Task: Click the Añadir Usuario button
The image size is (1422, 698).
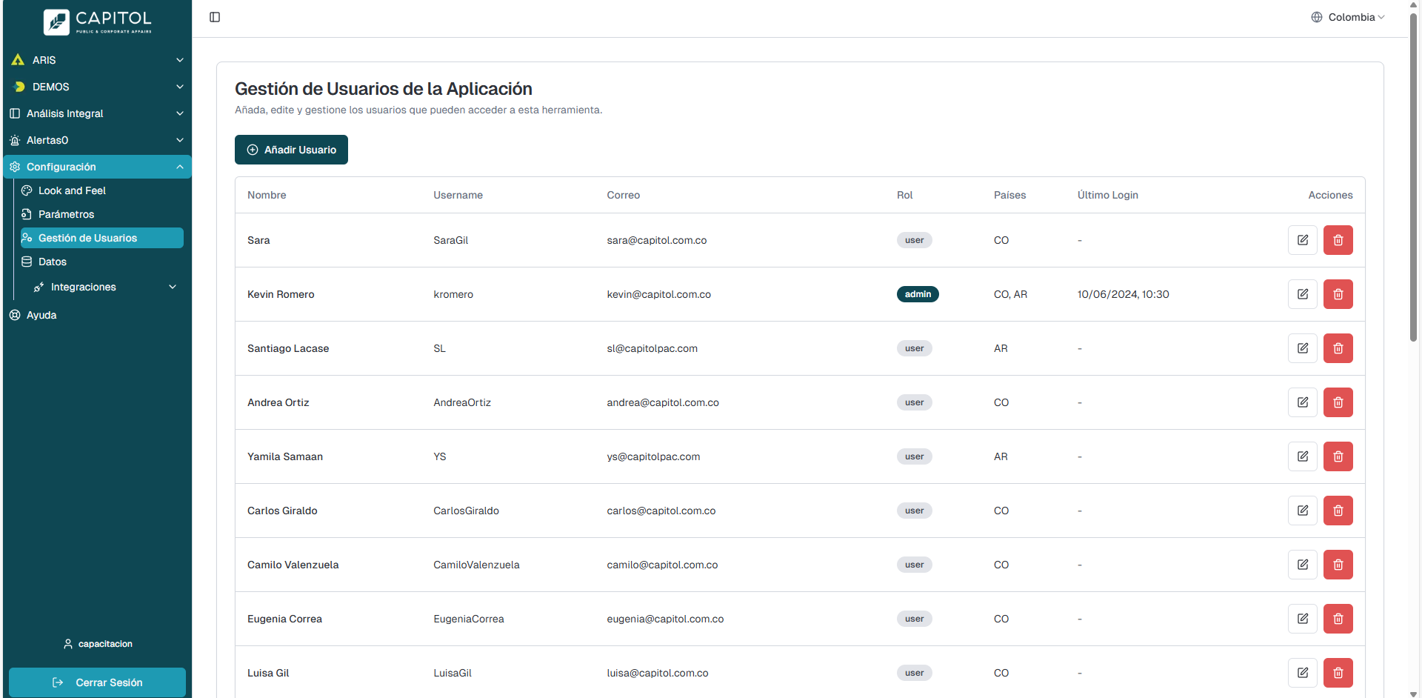Action: click(x=291, y=150)
